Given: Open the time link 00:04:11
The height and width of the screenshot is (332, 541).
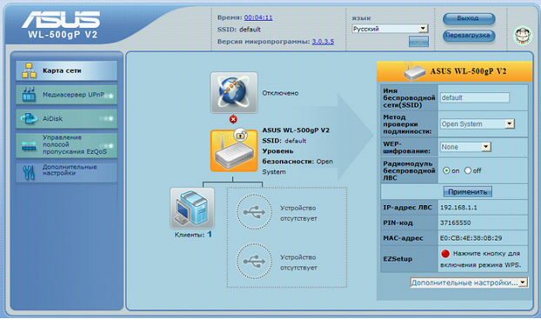Looking at the screenshot, I should point(258,17).
